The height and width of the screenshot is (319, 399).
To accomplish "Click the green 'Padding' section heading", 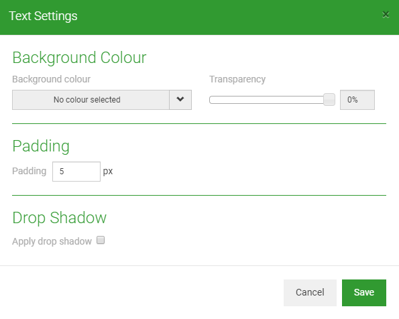I will (x=41, y=146).
